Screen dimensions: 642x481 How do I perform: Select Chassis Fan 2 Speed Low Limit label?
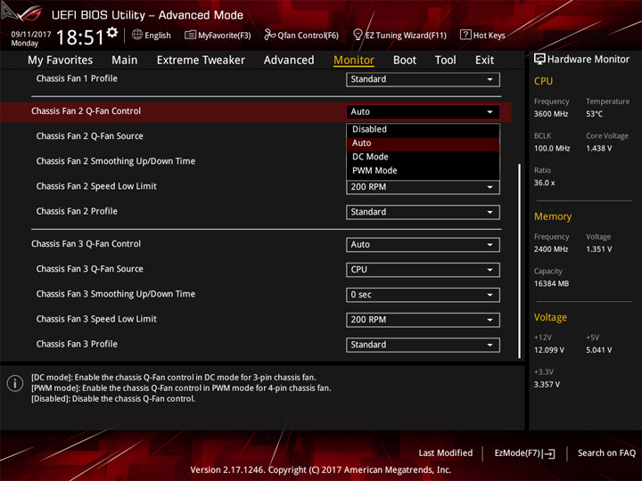click(x=96, y=186)
